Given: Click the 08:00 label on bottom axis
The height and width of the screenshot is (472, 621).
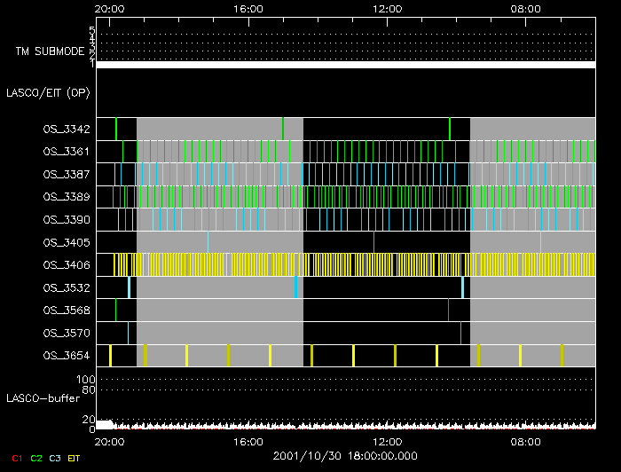Looking at the screenshot, I should click(x=526, y=442).
